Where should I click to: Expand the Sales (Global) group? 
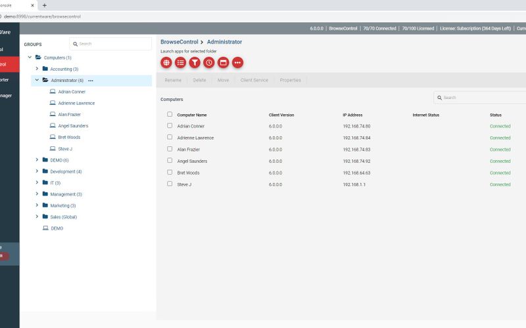click(x=37, y=216)
